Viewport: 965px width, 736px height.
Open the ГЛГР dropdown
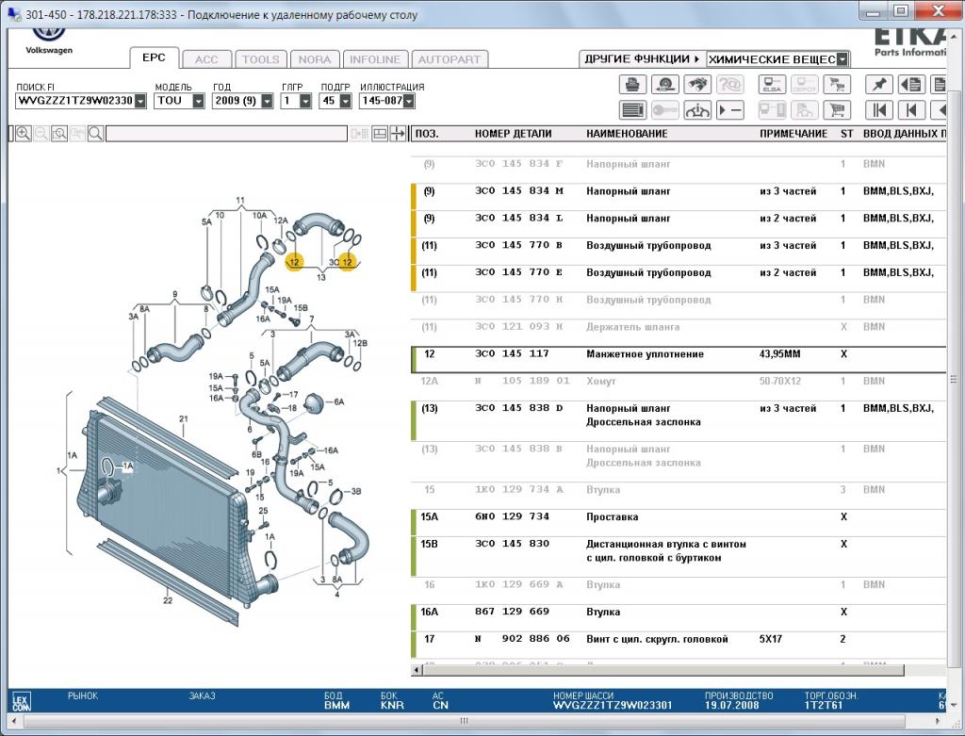305,101
